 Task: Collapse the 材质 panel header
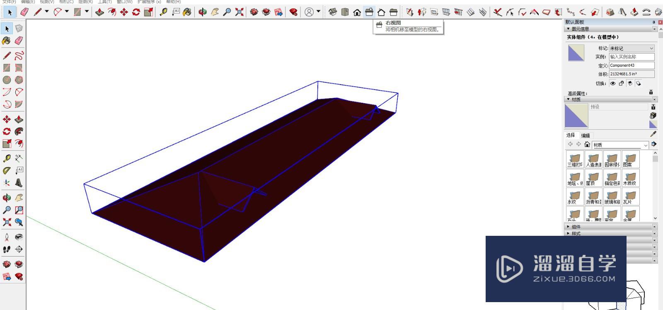(568, 99)
